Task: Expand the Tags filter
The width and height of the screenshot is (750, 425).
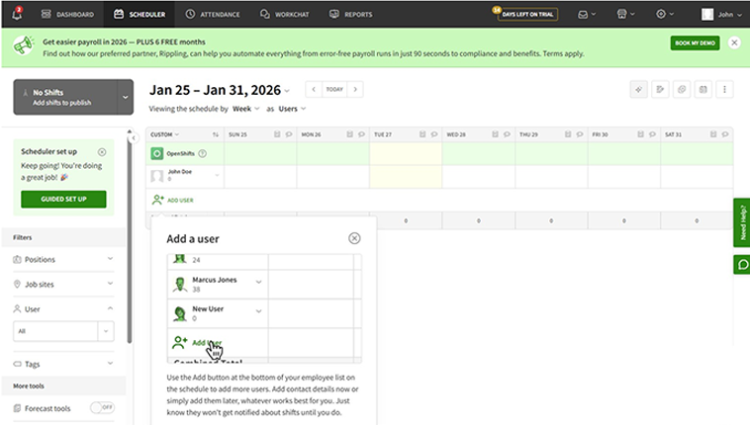Action: point(63,364)
